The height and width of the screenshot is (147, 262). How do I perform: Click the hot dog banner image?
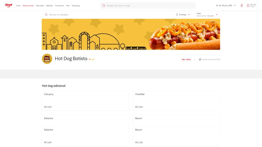pyautogui.click(x=131, y=34)
